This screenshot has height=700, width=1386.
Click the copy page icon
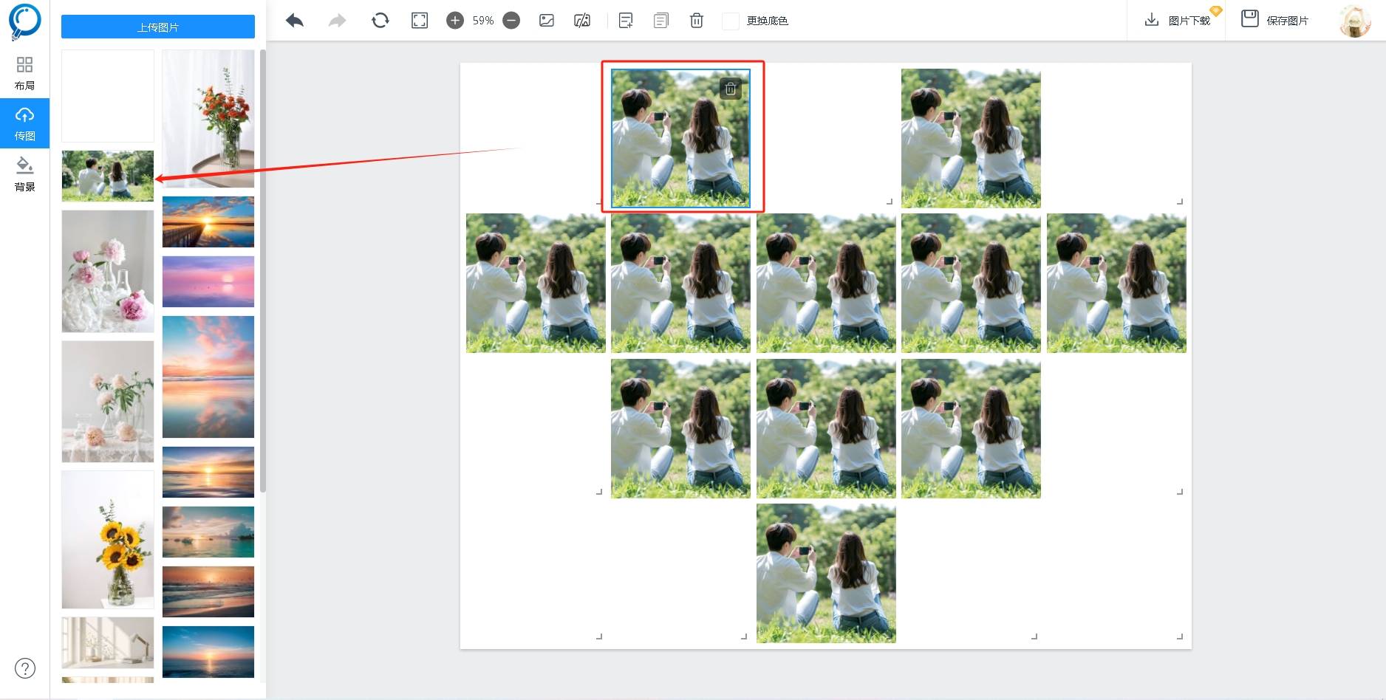click(x=661, y=21)
